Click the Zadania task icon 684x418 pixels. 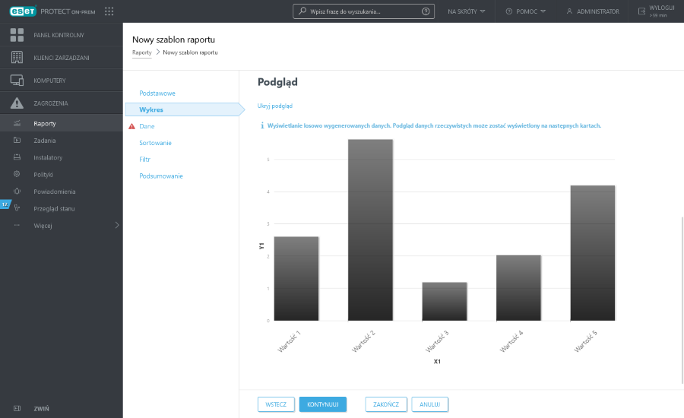click(x=17, y=140)
